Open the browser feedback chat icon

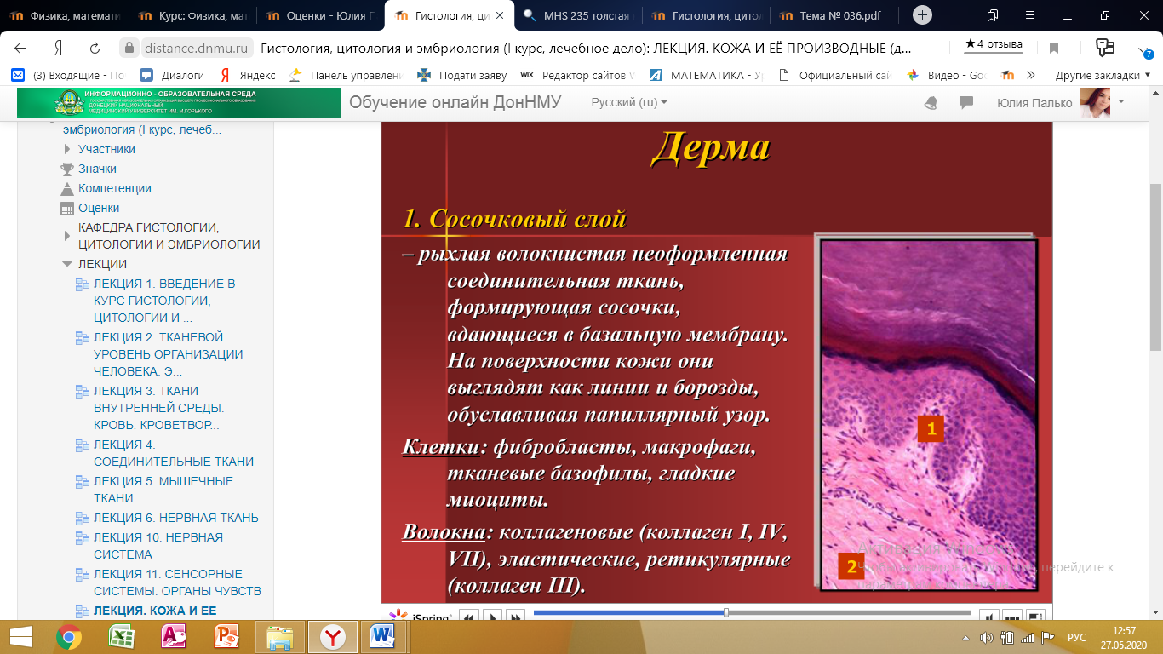1105,48
